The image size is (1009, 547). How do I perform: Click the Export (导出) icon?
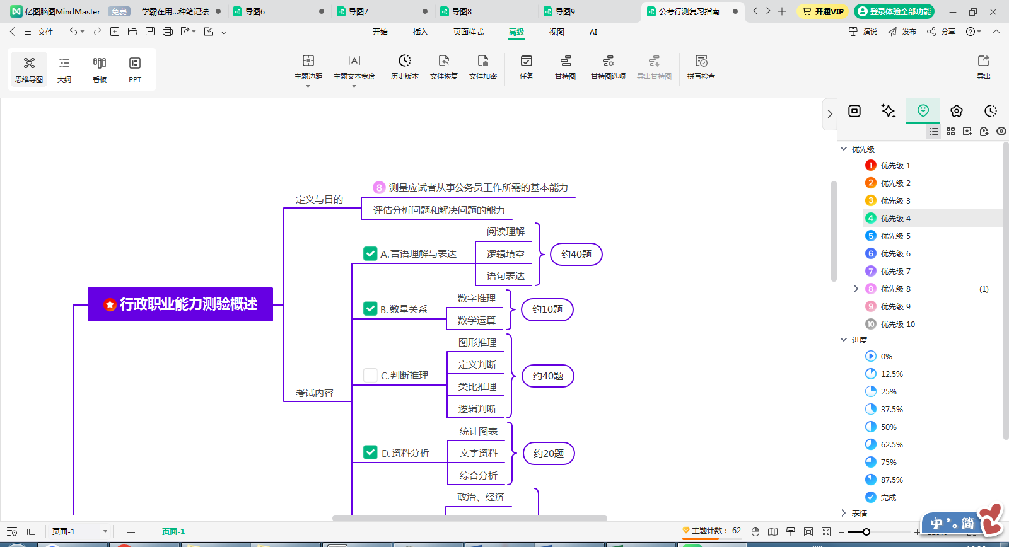click(x=984, y=60)
